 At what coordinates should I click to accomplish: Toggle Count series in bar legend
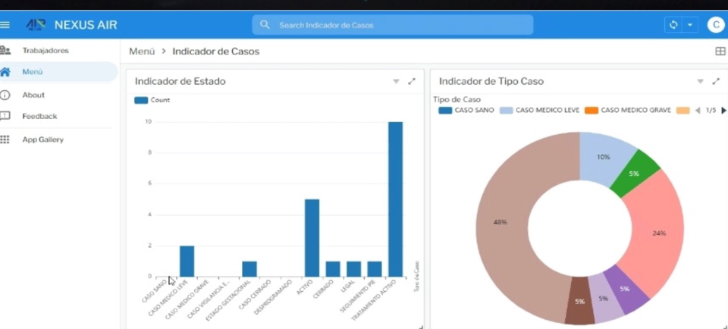(x=152, y=100)
